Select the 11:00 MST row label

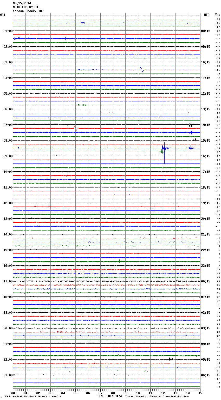click(x=8, y=187)
